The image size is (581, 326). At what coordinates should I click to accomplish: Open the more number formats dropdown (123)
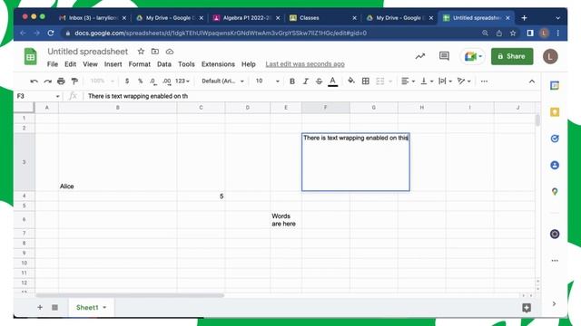click(x=182, y=81)
